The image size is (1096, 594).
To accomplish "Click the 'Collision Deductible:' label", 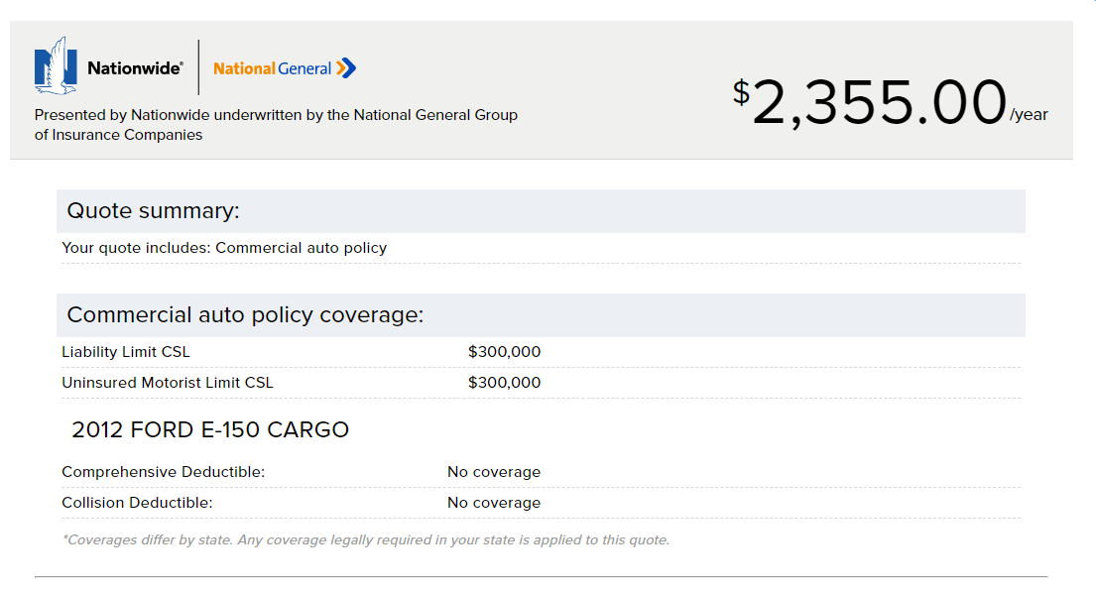I will click(x=137, y=503).
